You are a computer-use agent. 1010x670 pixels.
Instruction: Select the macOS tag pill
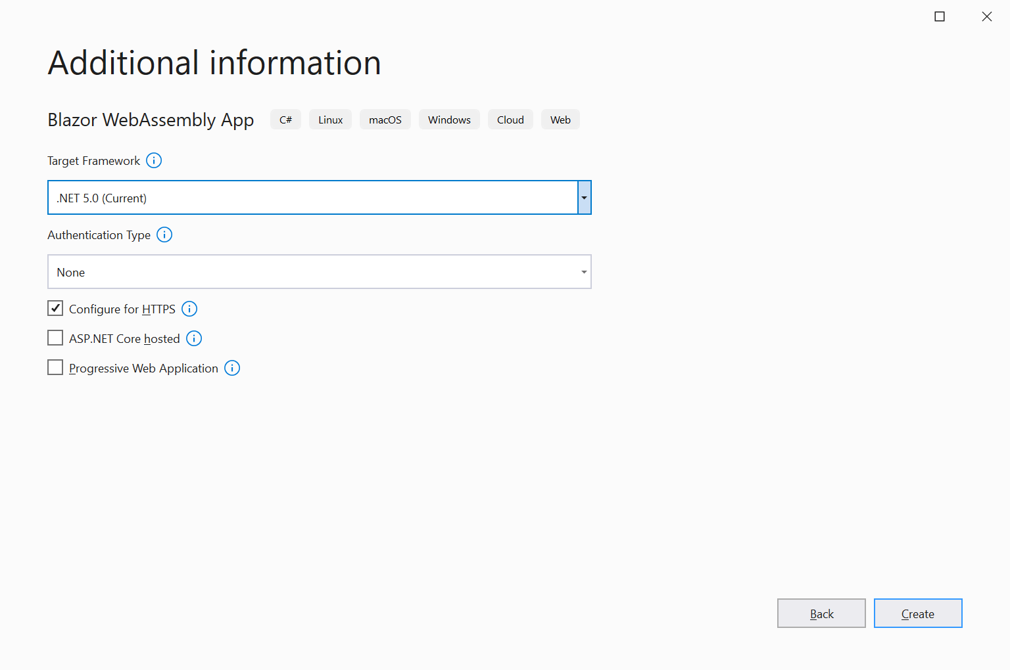[385, 119]
